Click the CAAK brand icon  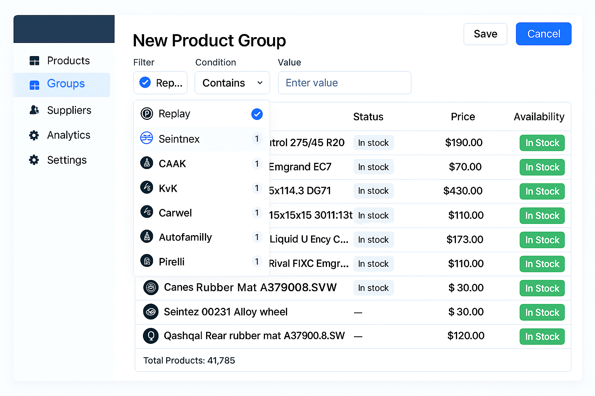click(147, 163)
